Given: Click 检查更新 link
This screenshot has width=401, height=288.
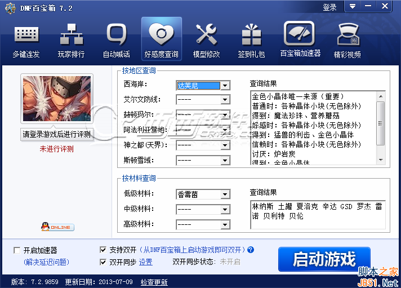Looking at the screenshot, I should (x=154, y=282).
